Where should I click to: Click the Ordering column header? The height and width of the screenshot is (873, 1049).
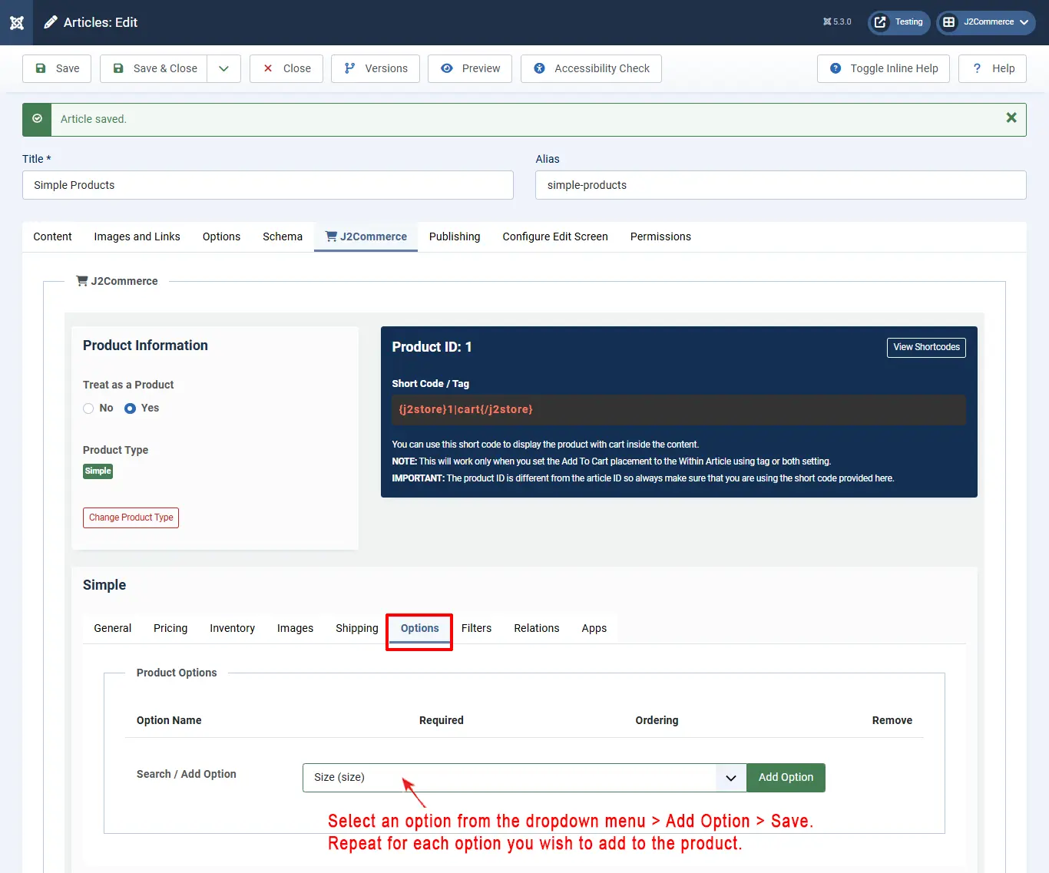click(x=657, y=720)
